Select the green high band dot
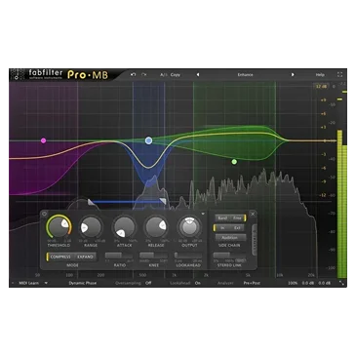Screen dimensions: 356x356 pos(234,162)
